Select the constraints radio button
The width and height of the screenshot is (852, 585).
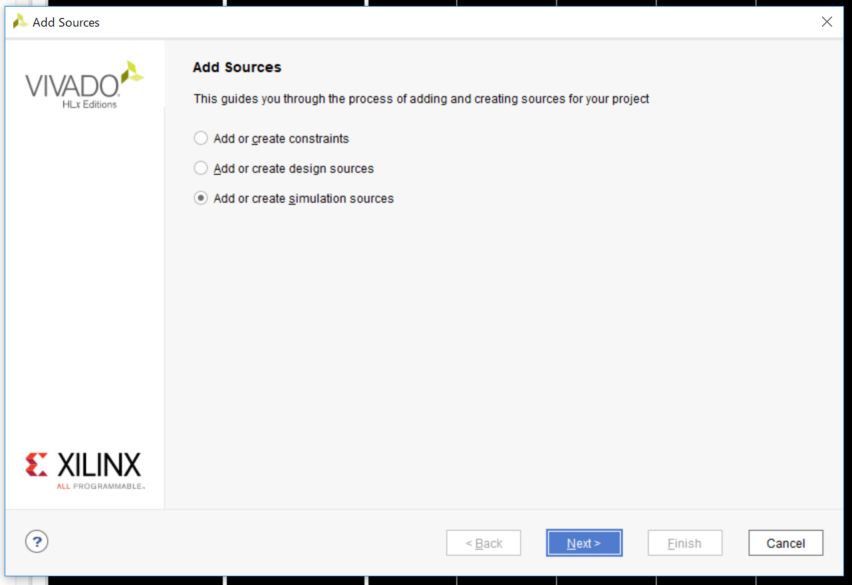click(201, 138)
